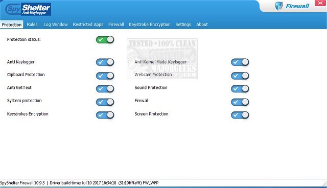Click the 'Webcam Protection' label
The height and width of the screenshot is (188, 327).
[153, 75]
